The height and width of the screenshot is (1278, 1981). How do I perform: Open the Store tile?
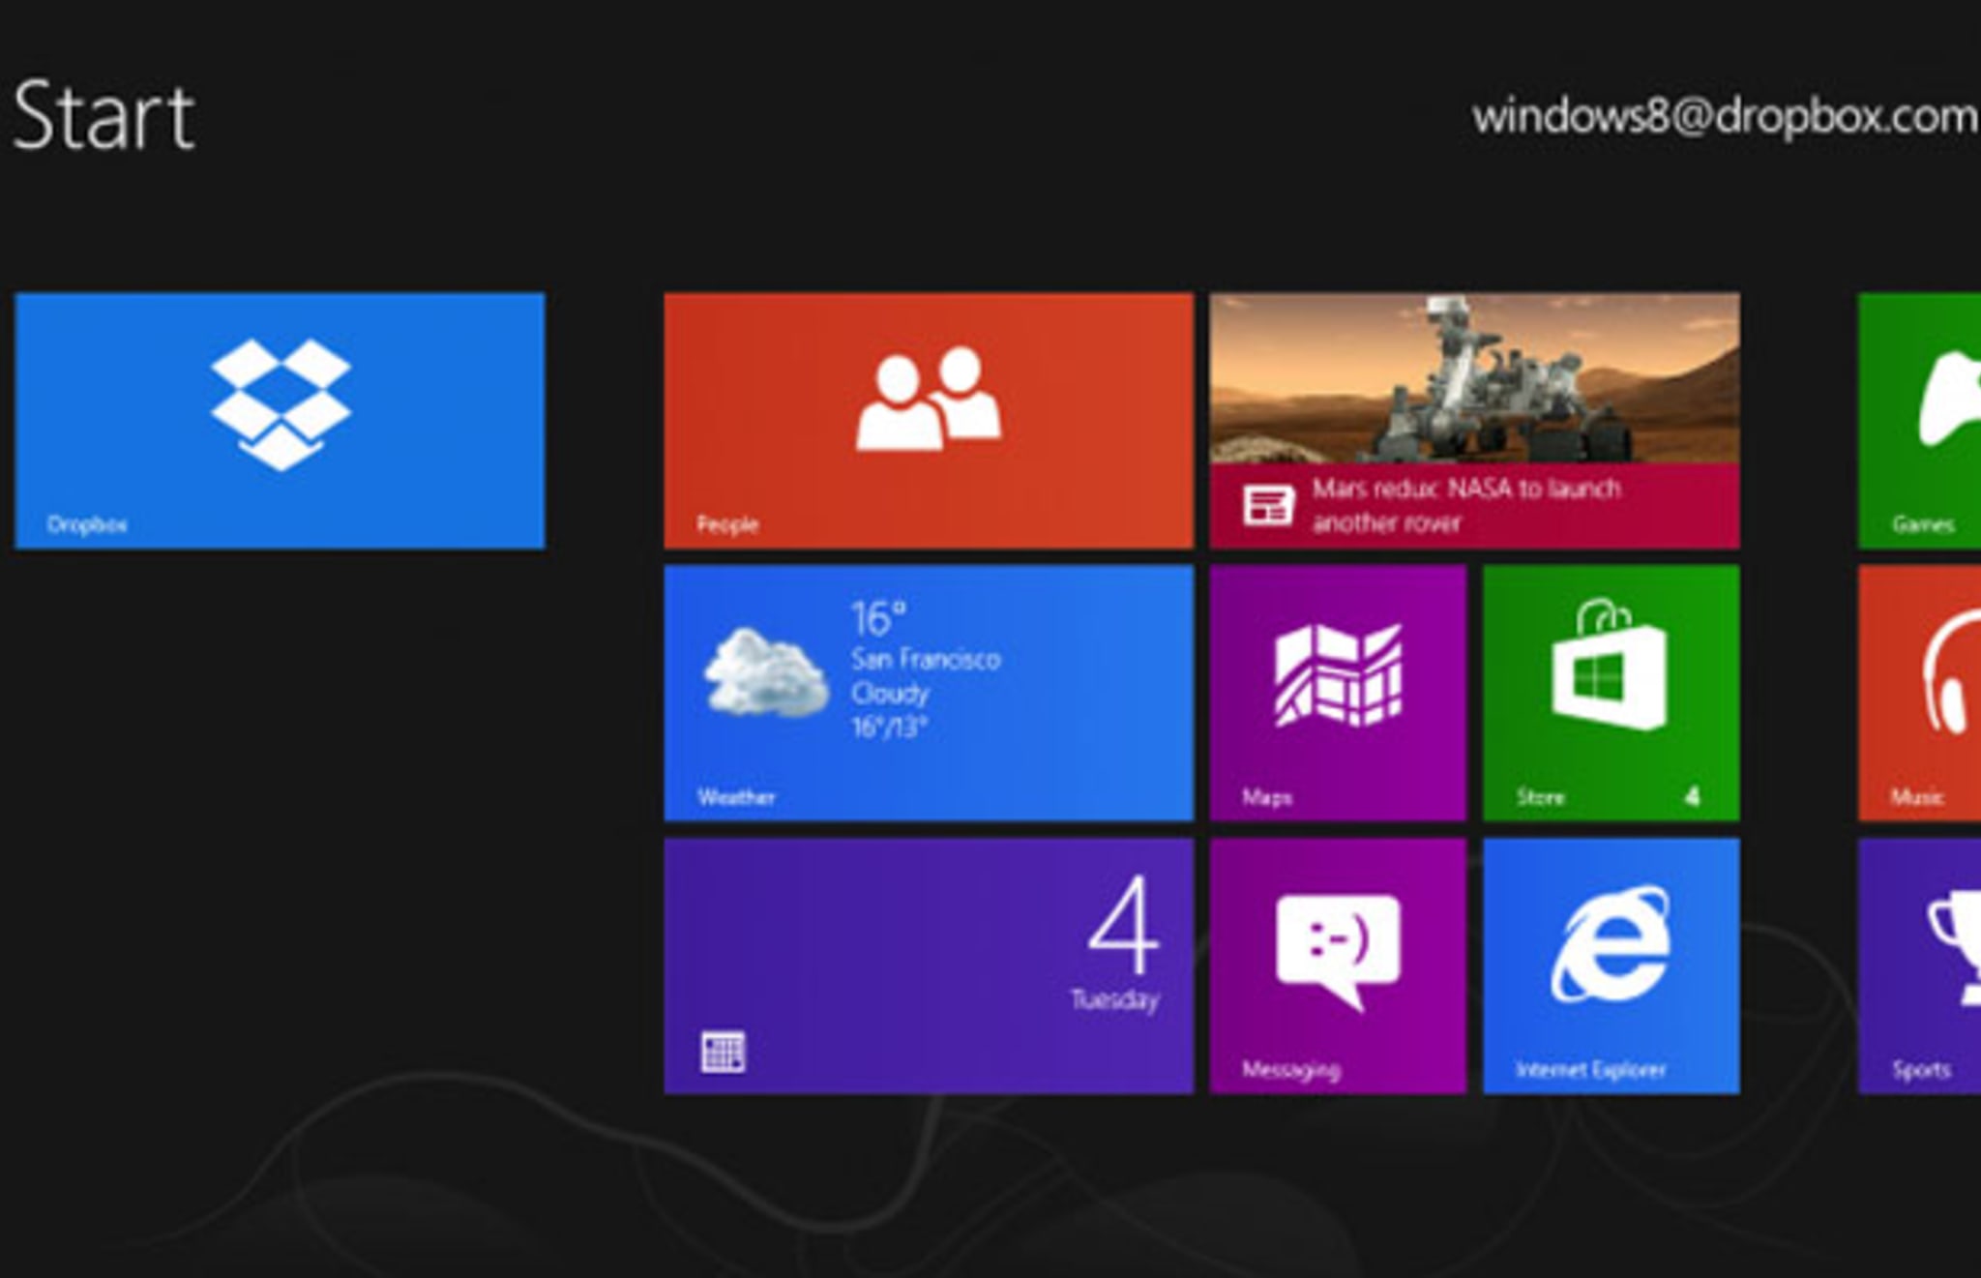1611,694
